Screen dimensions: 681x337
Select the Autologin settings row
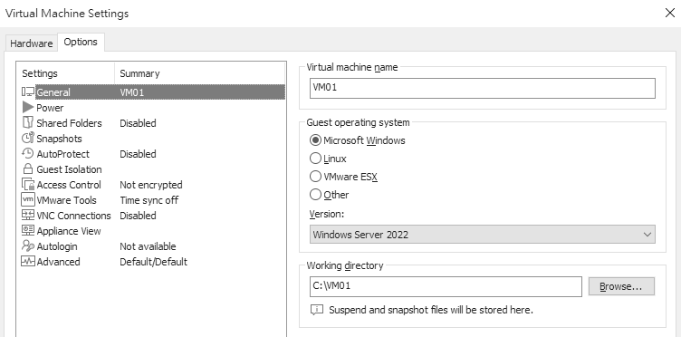[153, 246]
